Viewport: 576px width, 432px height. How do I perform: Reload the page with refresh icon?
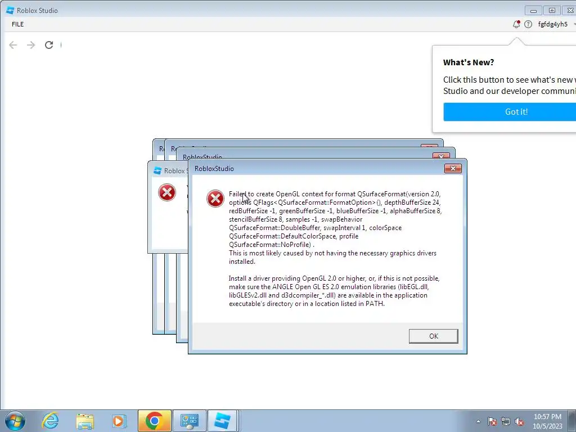click(x=49, y=45)
